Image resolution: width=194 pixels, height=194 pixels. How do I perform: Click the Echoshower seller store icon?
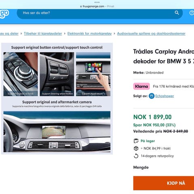click(x=152, y=96)
